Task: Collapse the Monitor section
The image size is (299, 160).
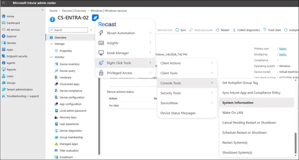Action: (x=51, y=57)
